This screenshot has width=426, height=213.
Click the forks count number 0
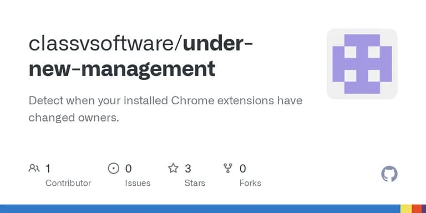pos(242,169)
